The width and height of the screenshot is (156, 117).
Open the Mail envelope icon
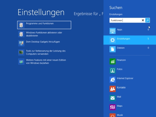pos(112,98)
